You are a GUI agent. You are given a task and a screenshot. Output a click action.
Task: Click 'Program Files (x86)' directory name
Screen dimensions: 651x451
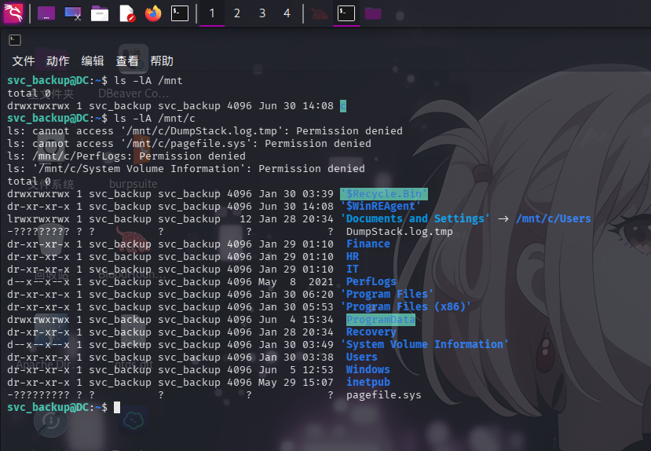pyautogui.click(x=406, y=307)
